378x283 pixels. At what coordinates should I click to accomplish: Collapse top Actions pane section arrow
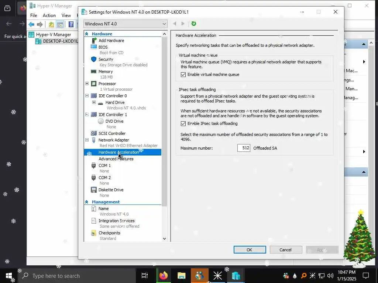pyautogui.click(x=364, y=44)
